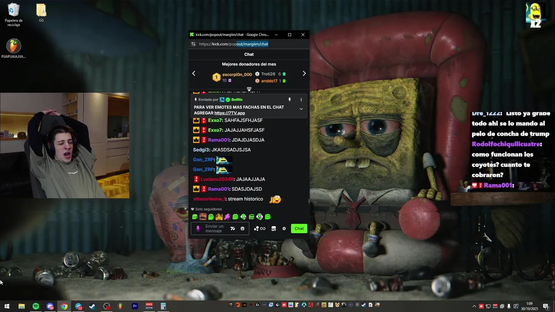Click microphone icon in system tray
This screenshot has height=312, width=555.
(509, 306)
